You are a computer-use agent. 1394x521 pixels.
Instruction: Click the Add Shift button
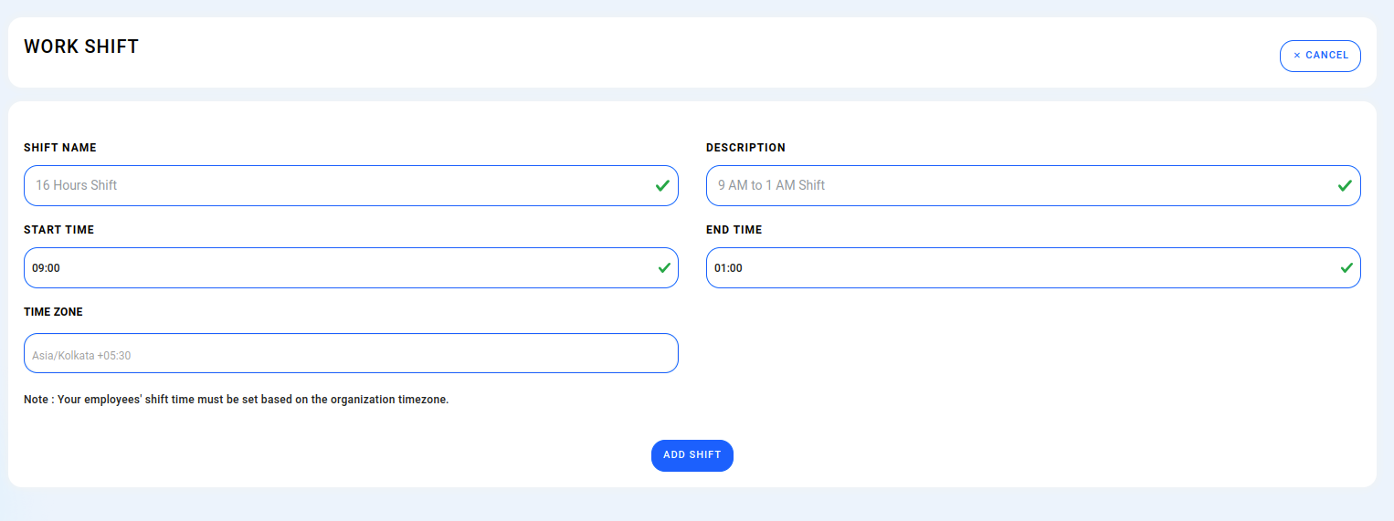click(x=692, y=455)
